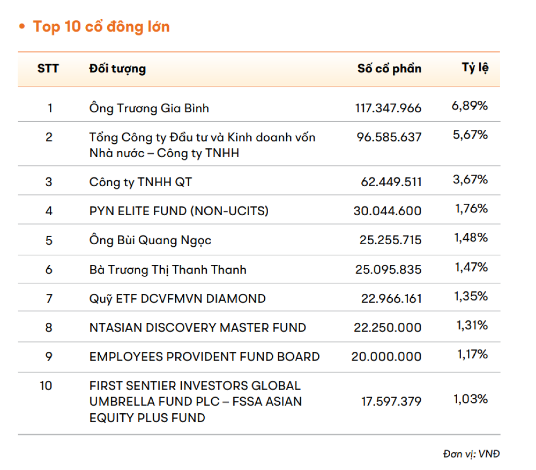The height and width of the screenshot is (470, 536).
Task: Click 'FIRST SENTIER INVESTORS GLOBAL' entry text
Action: click(x=195, y=386)
